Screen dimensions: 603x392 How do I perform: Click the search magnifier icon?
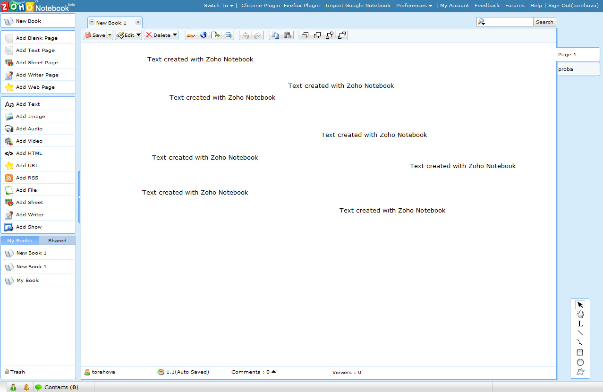point(481,22)
